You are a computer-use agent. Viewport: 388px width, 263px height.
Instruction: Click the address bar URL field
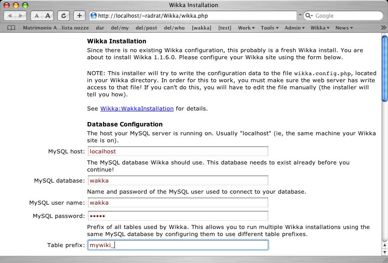[193, 16]
